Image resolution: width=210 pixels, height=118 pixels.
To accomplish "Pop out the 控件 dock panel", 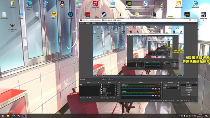I will (196, 83).
